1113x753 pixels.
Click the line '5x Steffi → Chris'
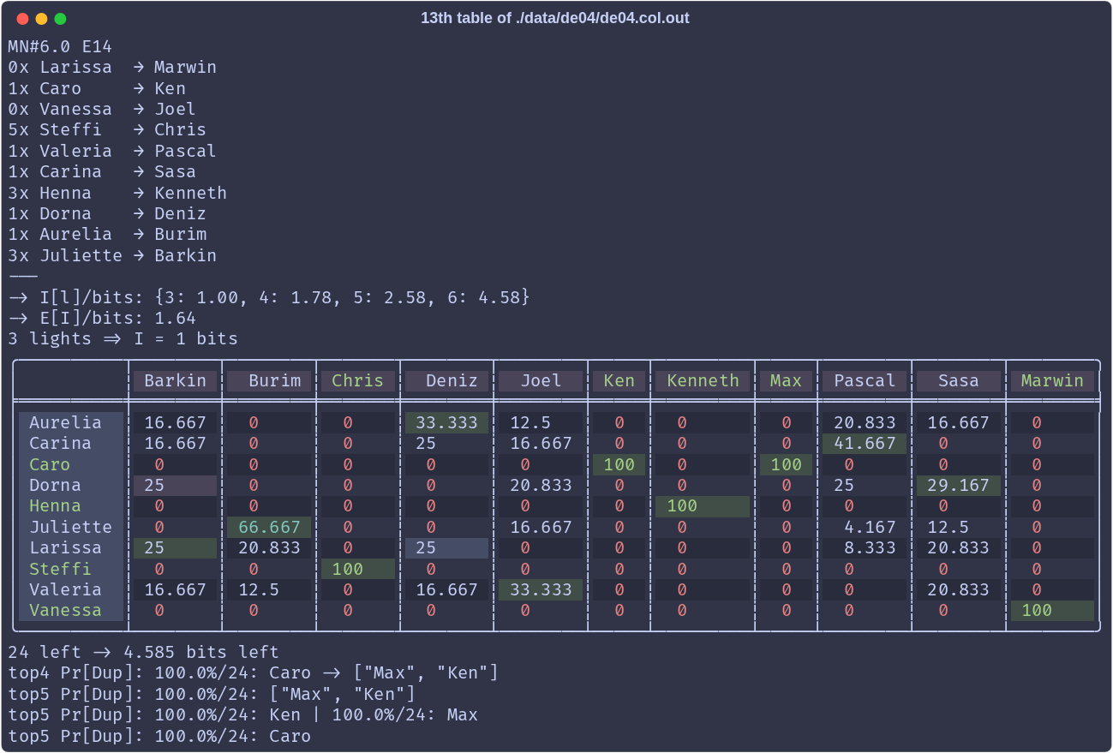[x=107, y=129]
